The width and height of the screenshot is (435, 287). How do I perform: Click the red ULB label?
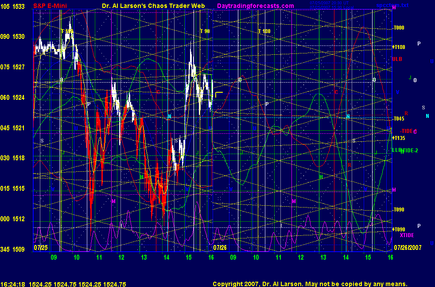click(x=397, y=59)
